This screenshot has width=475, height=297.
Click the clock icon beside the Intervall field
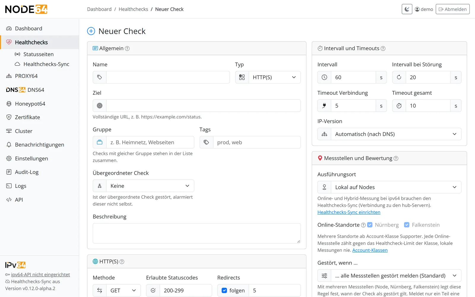coord(324,77)
